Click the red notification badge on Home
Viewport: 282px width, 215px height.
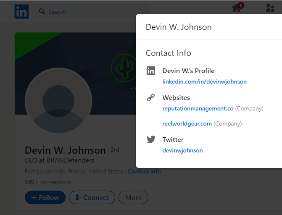(241, 5)
